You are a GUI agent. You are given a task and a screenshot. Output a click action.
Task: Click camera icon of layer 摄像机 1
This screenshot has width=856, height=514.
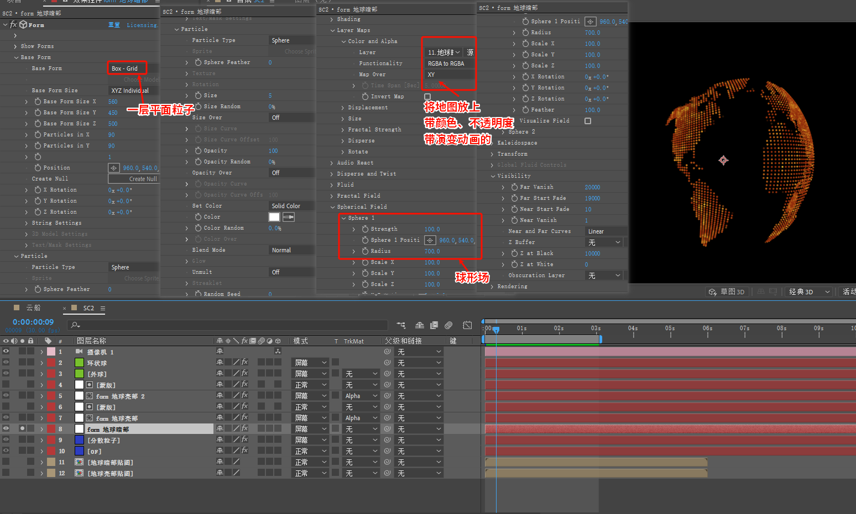coord(79,352)
